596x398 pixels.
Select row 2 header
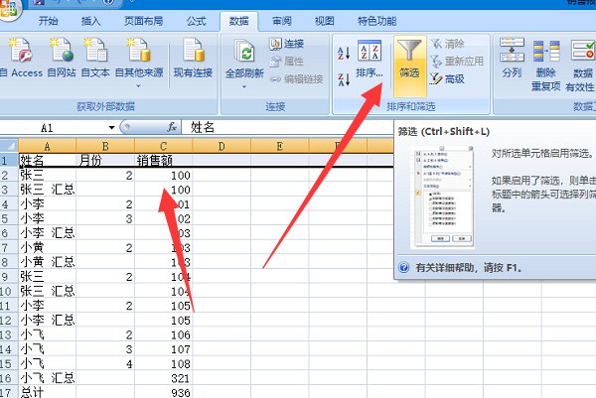point(9,175)
